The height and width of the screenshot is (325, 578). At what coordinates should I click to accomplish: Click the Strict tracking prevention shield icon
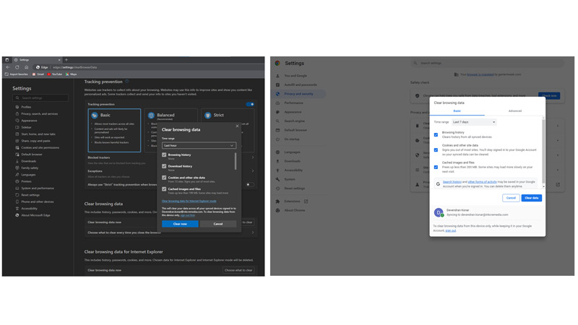click(208, 116)
